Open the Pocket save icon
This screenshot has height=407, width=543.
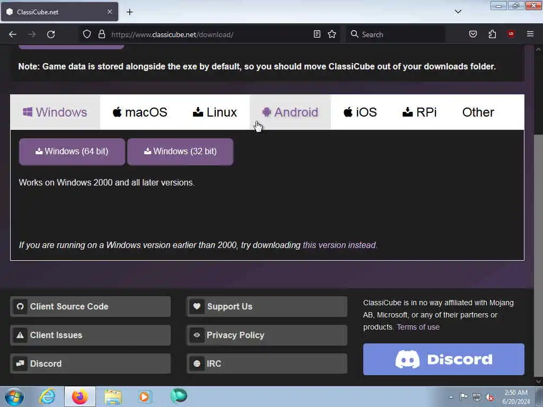click(473, 34)
